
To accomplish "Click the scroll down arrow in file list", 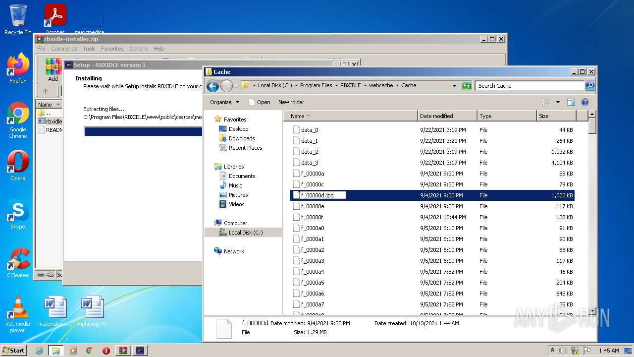I will click(592, 311).
